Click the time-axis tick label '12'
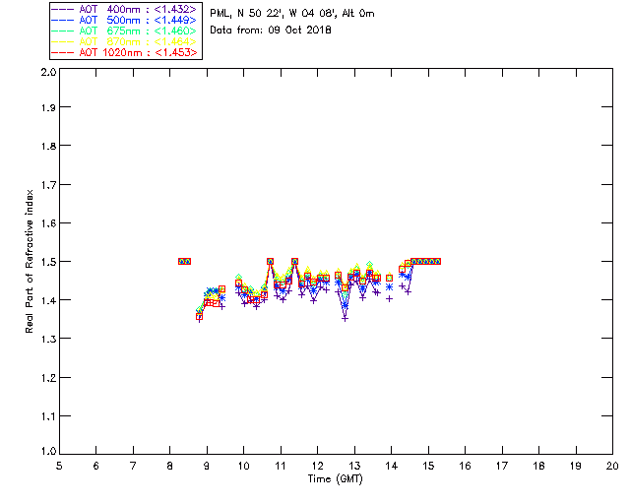This screenshot has height=504, width=630. click(317, 466)
